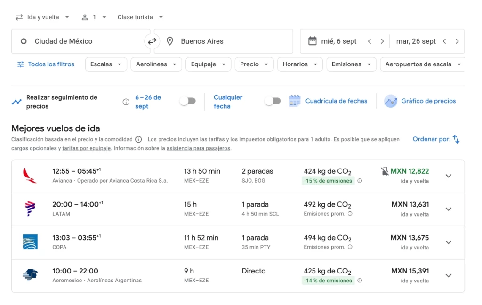Image resolution: width=482 pixels, height=305 pixels.
Task: Click the Buenos Aires destination field
Action: click(x=224, y=41)
